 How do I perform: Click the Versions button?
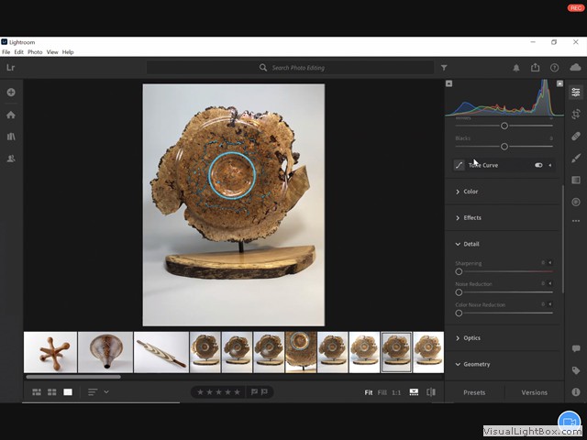click(534, 392)
